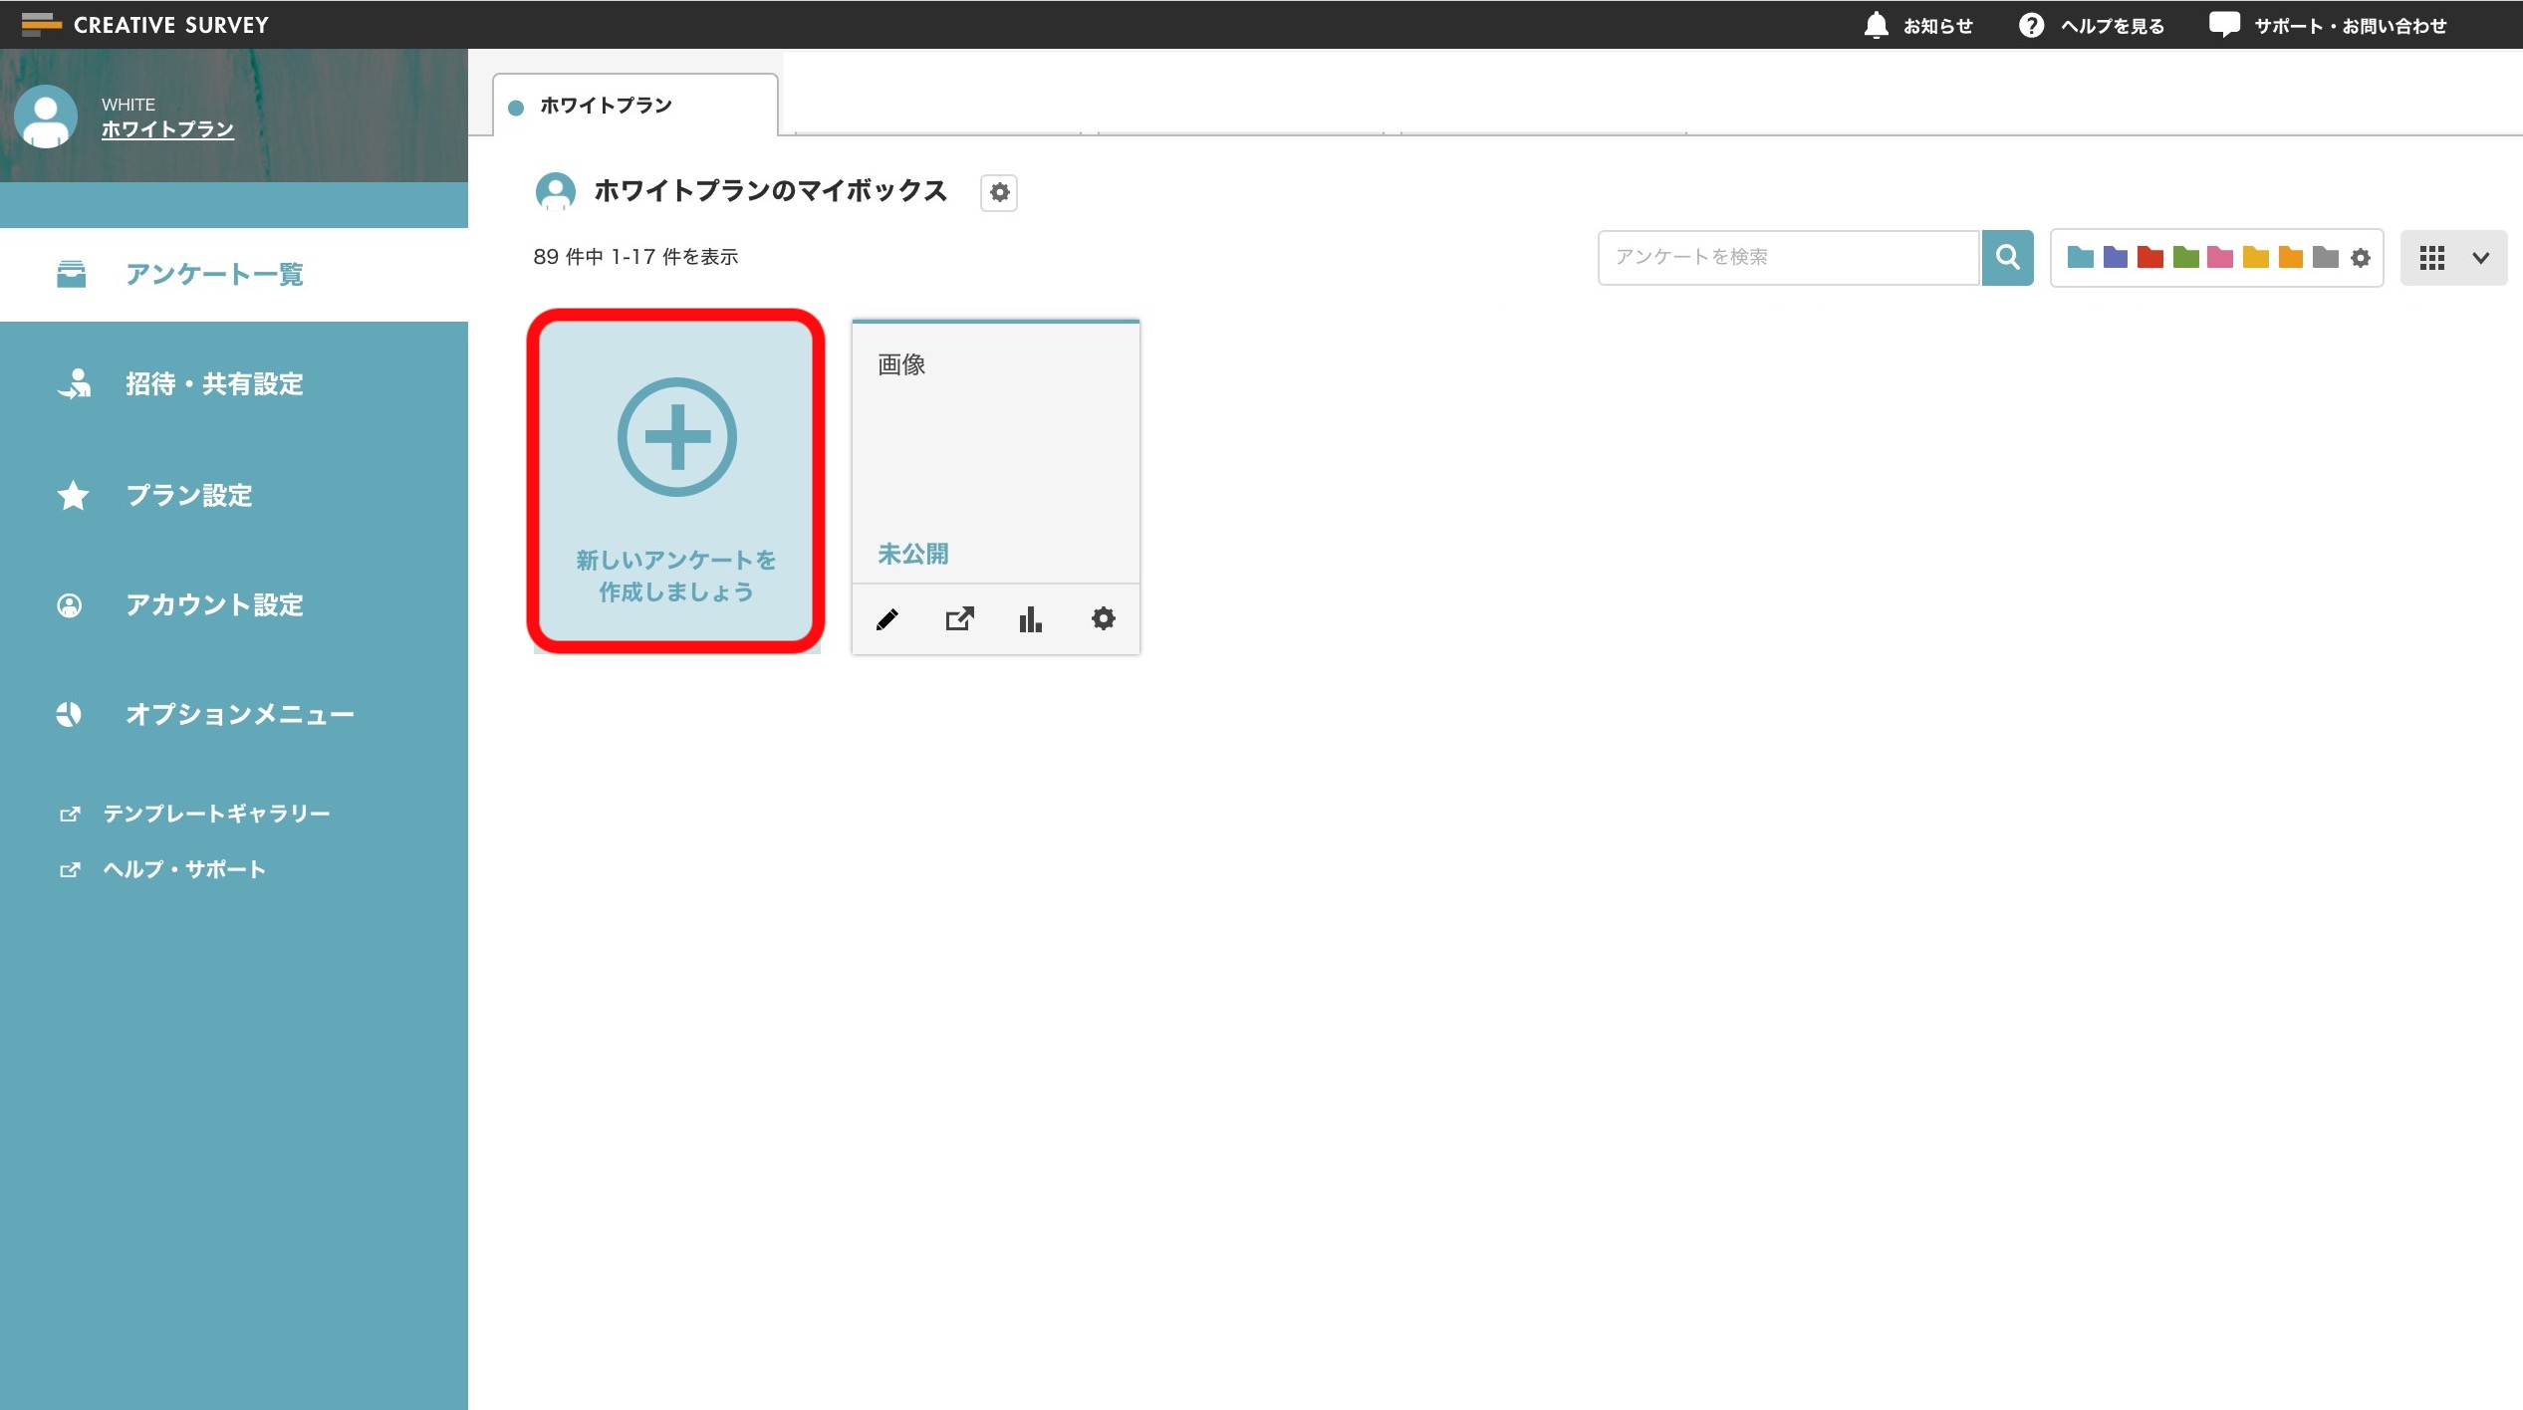Open results bar chart icon on 画像 card
Screen dimensions: 2523x1410
tap(1031, 619)
